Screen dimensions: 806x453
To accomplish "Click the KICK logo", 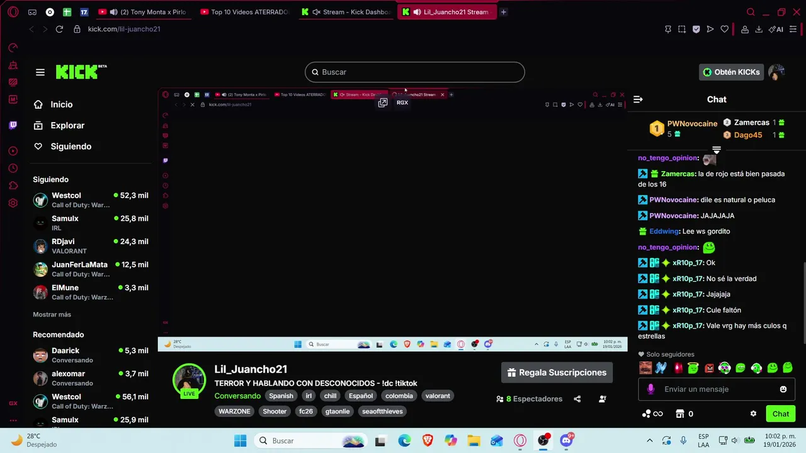I will 81,72.
